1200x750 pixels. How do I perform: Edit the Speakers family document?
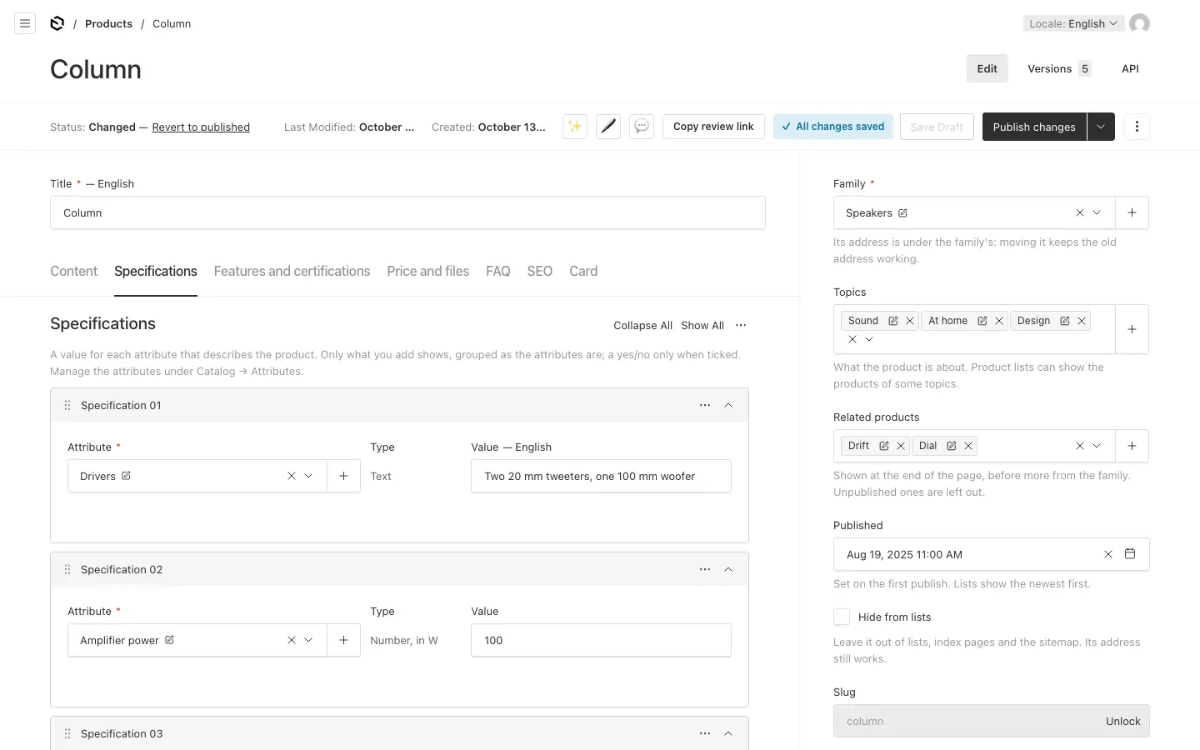(902, 213)
